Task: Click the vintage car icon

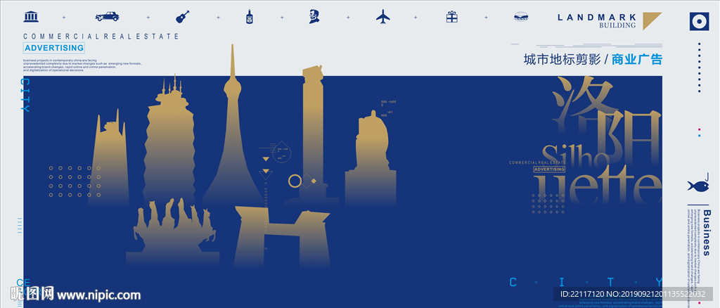Action: coord(107,16)
